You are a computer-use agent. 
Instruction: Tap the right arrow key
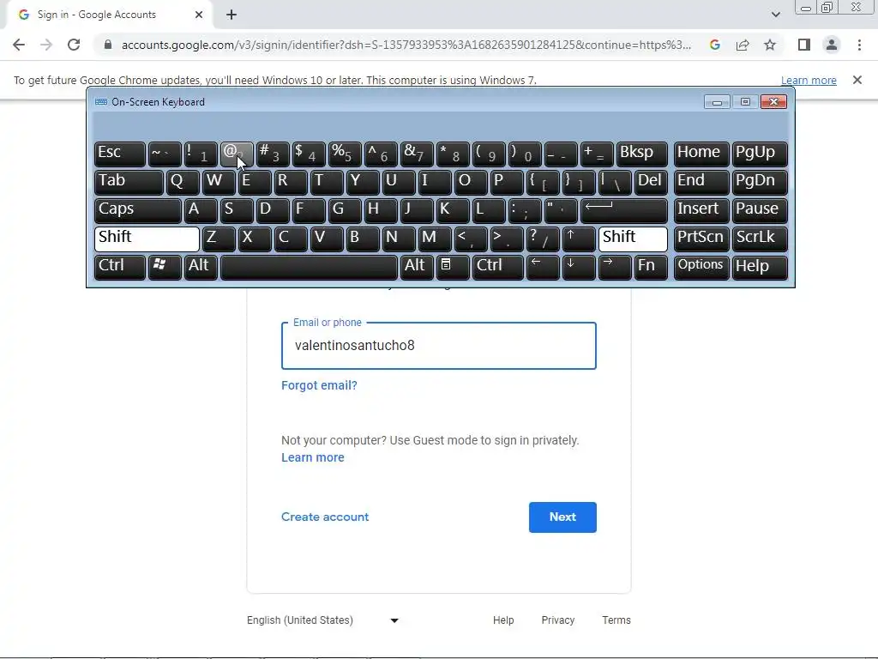[x=615, y=268]
